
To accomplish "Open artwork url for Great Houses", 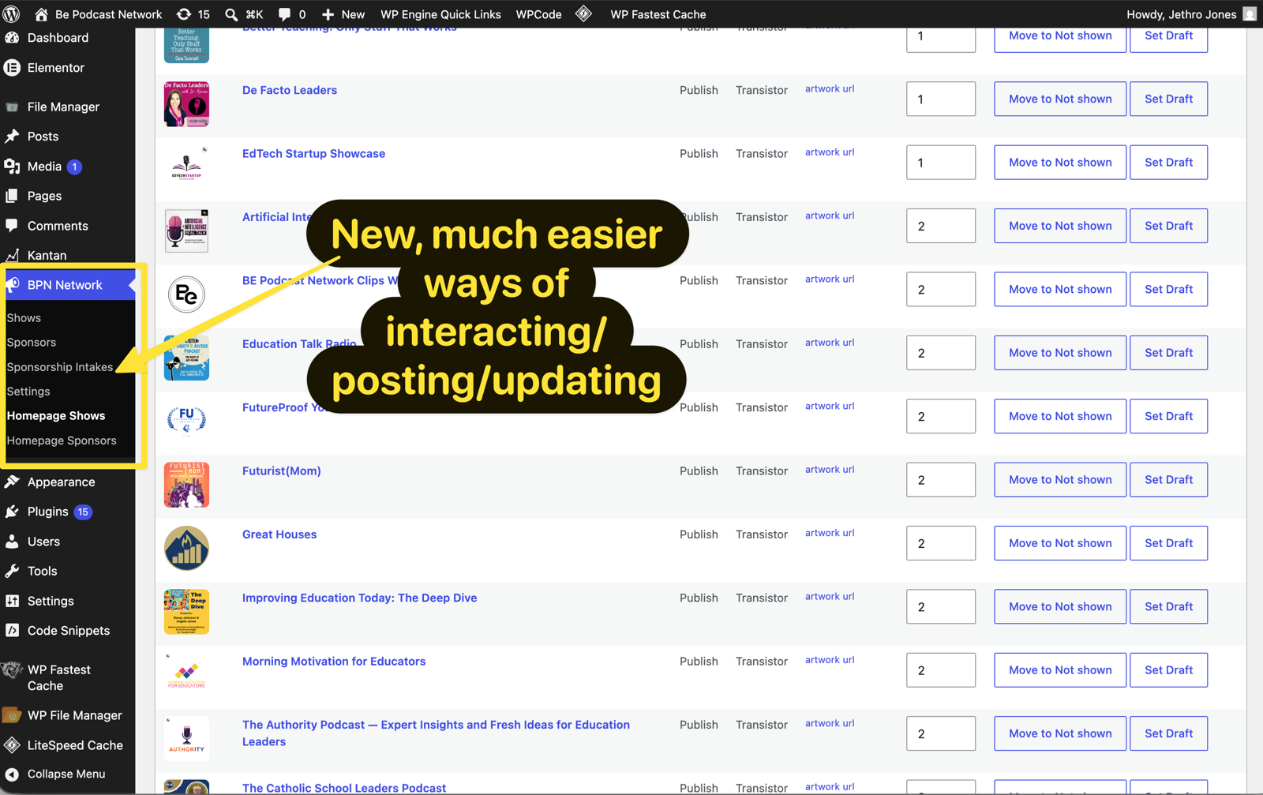I will (x=830, y=533).
